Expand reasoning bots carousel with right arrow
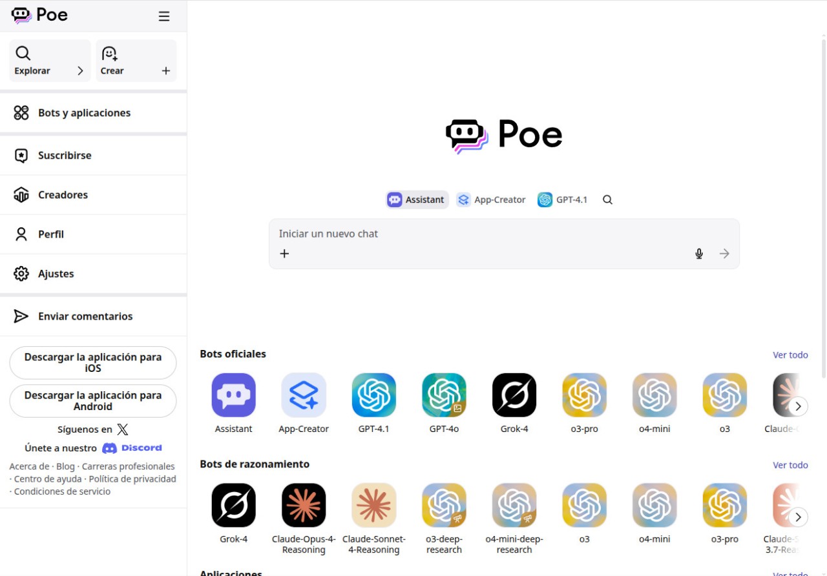Screen dimensions: 827x576 (x=798, y=517)
